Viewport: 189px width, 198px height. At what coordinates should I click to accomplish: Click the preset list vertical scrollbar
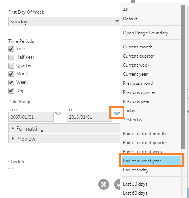tap(183, 77)
